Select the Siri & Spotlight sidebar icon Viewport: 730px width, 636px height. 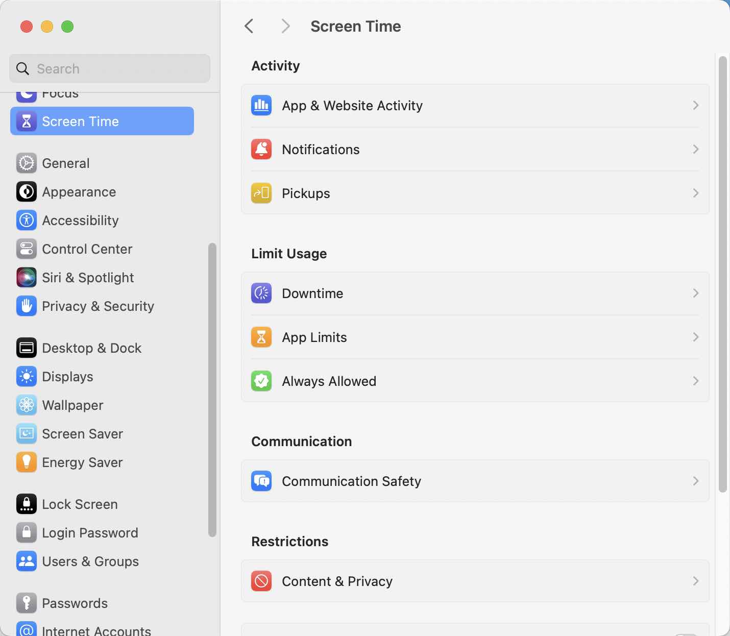click(26, 278)
